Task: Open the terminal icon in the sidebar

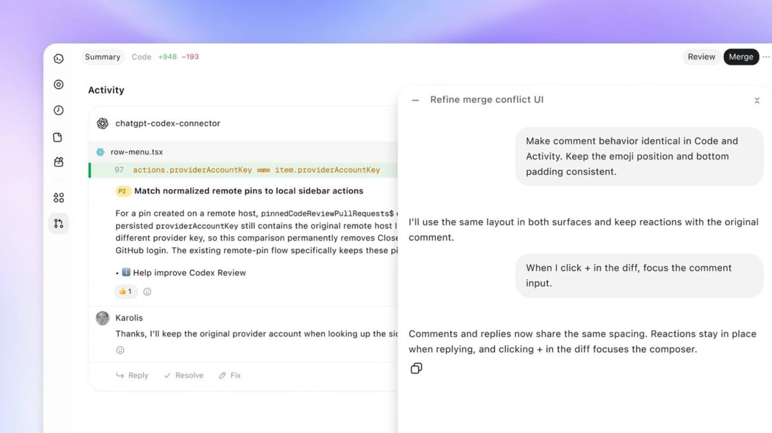Action: click(59, 59)
